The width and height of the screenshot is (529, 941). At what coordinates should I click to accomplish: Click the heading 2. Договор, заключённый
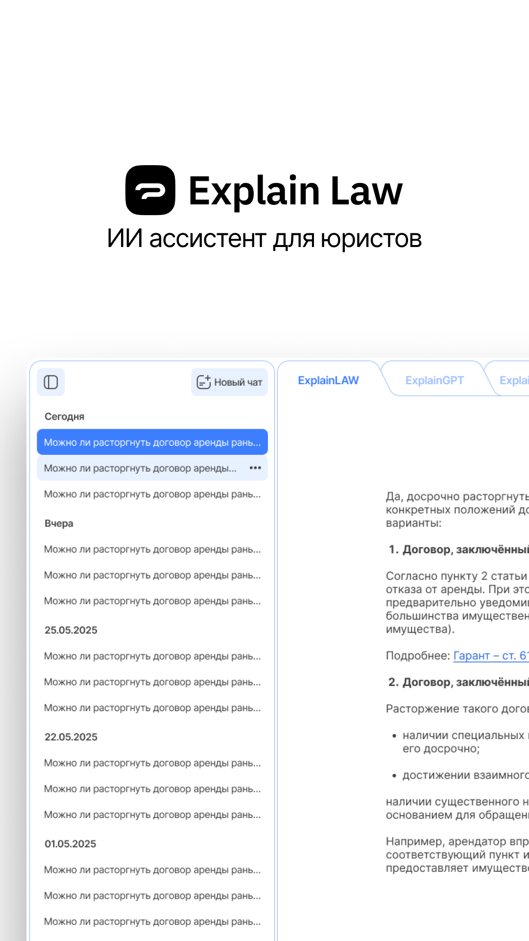pyautogui.click(x=458, y=682)
